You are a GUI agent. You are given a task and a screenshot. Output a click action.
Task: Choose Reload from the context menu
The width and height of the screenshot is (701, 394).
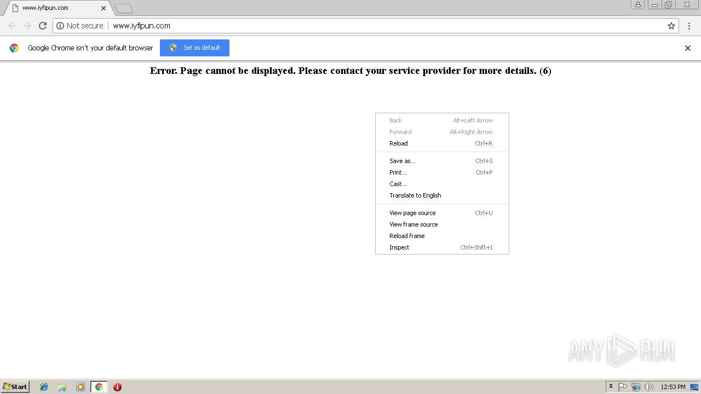442,143
